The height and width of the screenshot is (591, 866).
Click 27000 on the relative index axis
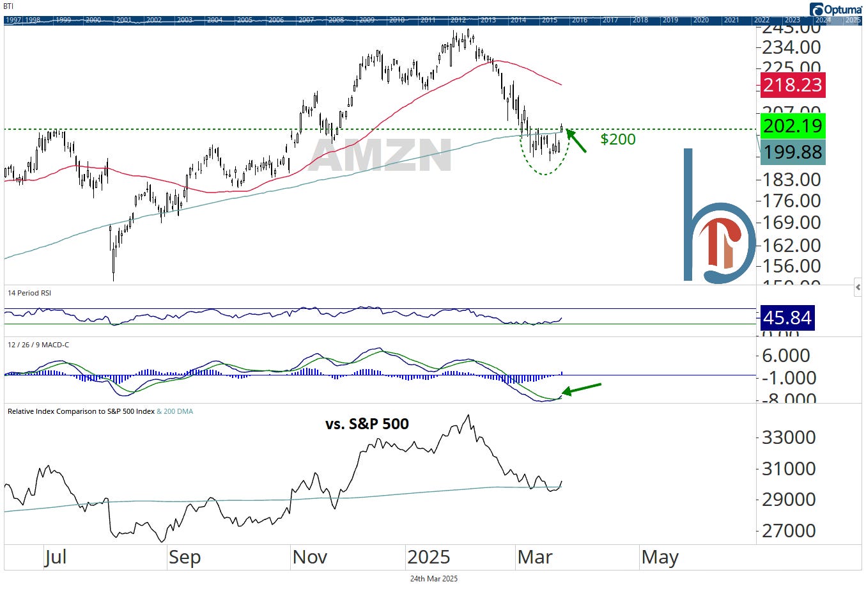coord(789,531)
